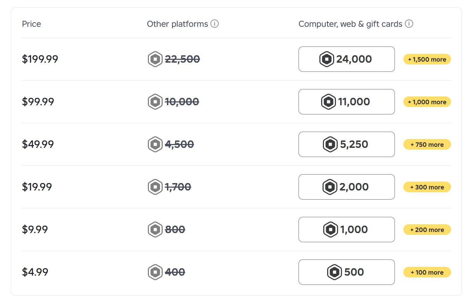
Task: Click gray Robux icon beside 4,500
Action: [x=155, y=144]
